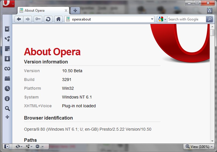The width and height of the screenshot is (217, 152).
Task: Open the History clock panel
Action: click(x=7, y=89)
